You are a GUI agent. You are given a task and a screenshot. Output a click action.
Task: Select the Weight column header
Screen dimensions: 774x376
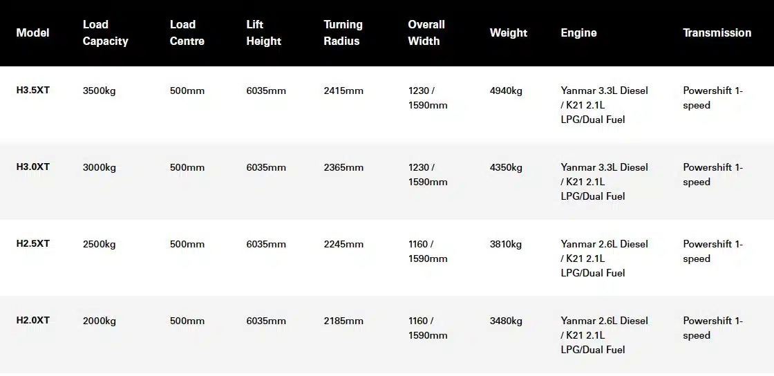click(x=509, y=33)
